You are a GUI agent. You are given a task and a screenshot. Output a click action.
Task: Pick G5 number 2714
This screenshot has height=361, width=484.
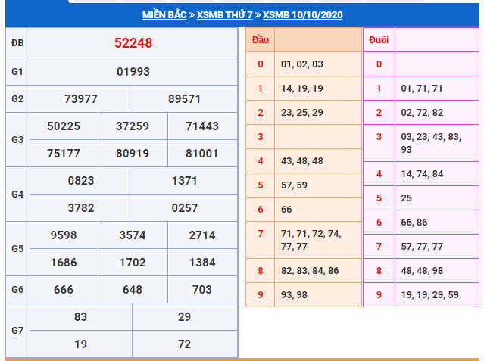click(202, 235)
